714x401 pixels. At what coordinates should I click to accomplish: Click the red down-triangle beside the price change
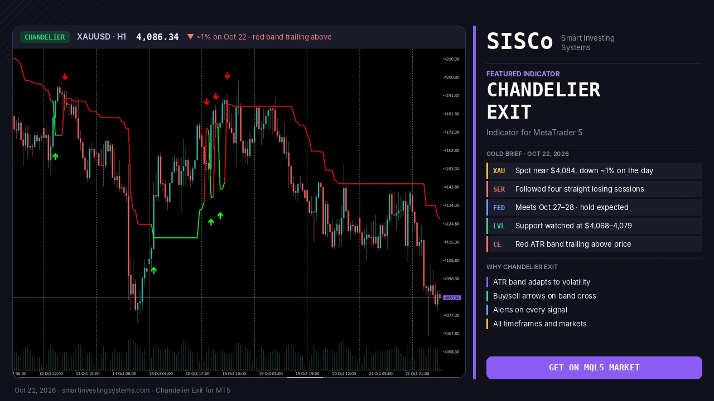[x=191, y=37]
